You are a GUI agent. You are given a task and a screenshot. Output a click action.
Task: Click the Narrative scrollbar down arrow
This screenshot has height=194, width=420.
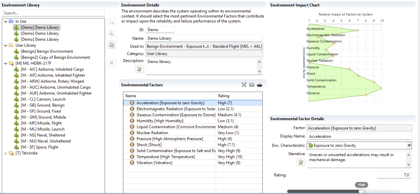click(x=408, y=164)
